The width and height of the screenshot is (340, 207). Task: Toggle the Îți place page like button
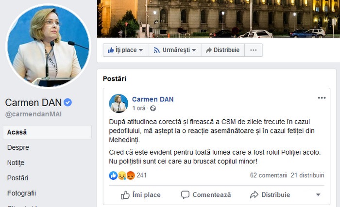[x=125, y=50]
